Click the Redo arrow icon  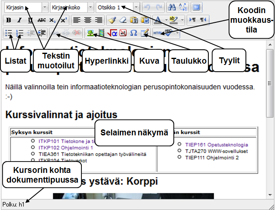point(159,7)
